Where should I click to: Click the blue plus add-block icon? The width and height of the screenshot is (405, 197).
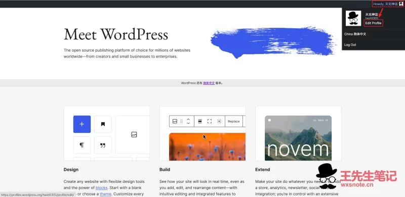[x=82, y=124]
